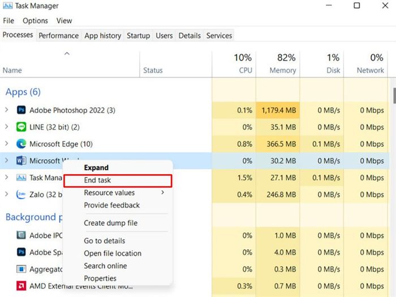
Task: Select the Adobe Photoshop 2022 (3) name
Action: [x=72, y=110]
